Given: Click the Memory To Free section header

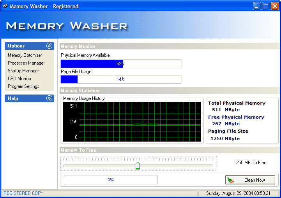Looking at the screenshot, I should pos(170,150).
